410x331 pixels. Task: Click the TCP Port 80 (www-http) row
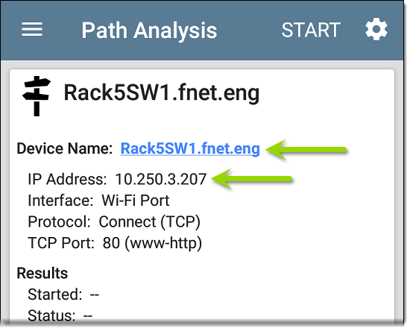click(115, 243)
